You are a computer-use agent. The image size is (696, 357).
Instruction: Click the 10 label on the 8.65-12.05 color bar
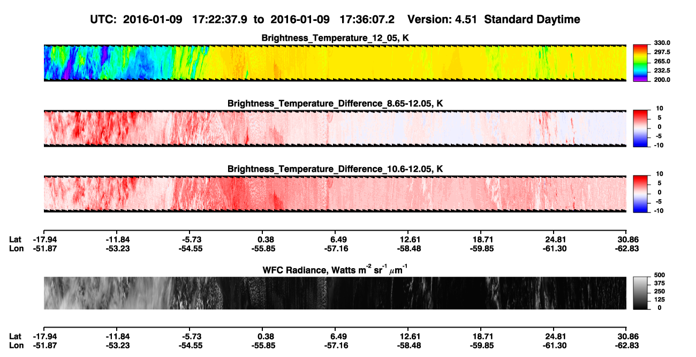tap(660, 108)
